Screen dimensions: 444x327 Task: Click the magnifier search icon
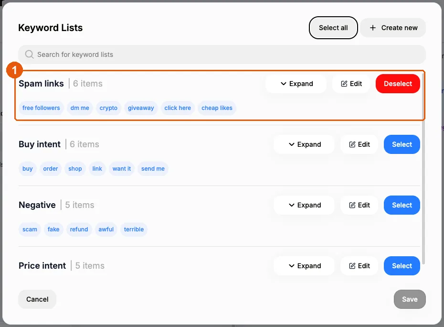pyautogui.click(x=29, y=54)
